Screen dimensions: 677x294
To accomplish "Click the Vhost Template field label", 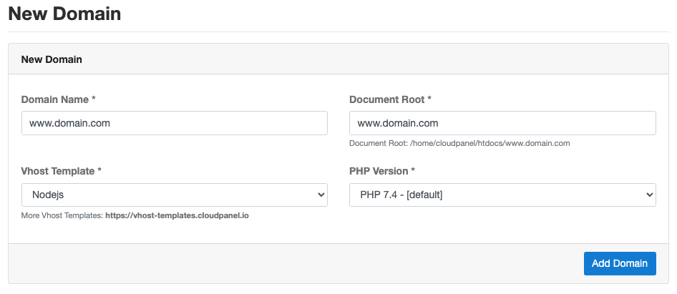I will click(62, 171).
